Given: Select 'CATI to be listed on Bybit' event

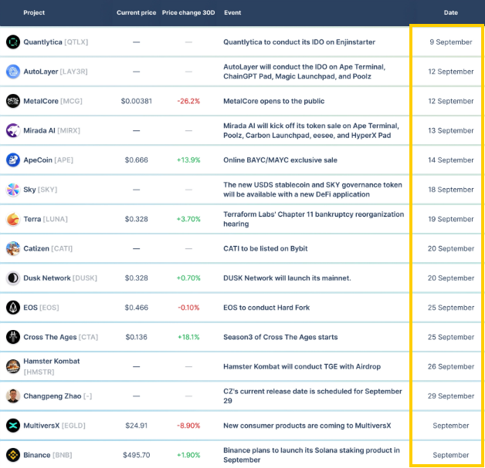Looking at the screenshot, I should [x=266, y=248].
